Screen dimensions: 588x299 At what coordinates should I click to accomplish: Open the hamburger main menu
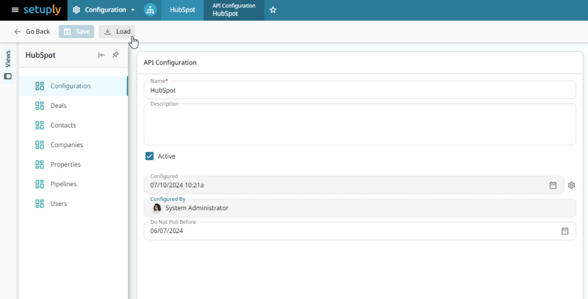click(15, 10)
